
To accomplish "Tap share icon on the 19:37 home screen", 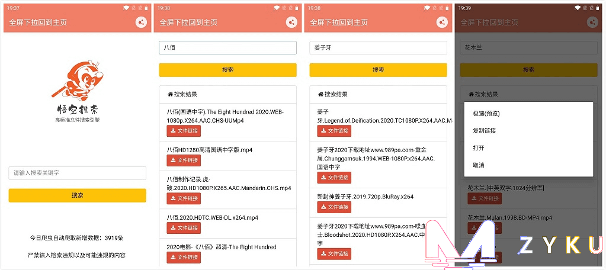I will point(141,22).
